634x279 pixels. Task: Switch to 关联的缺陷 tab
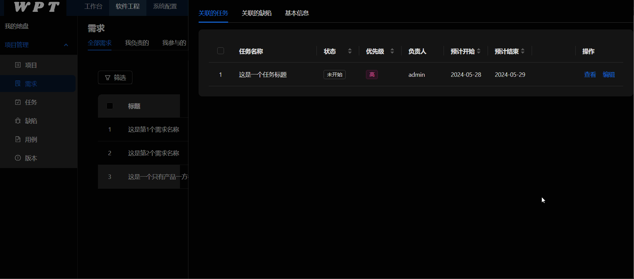[x=257, y=13]
